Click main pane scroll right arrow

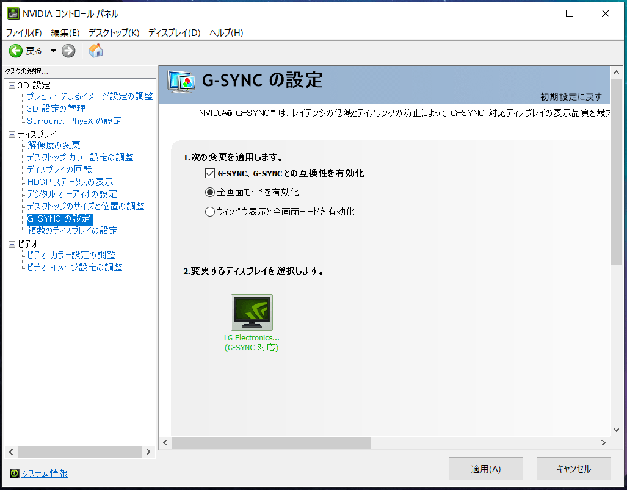(603, 442)
